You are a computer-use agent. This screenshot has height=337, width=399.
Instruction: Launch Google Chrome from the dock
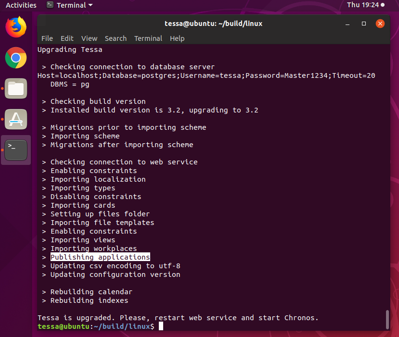click(x=16, y=58)
